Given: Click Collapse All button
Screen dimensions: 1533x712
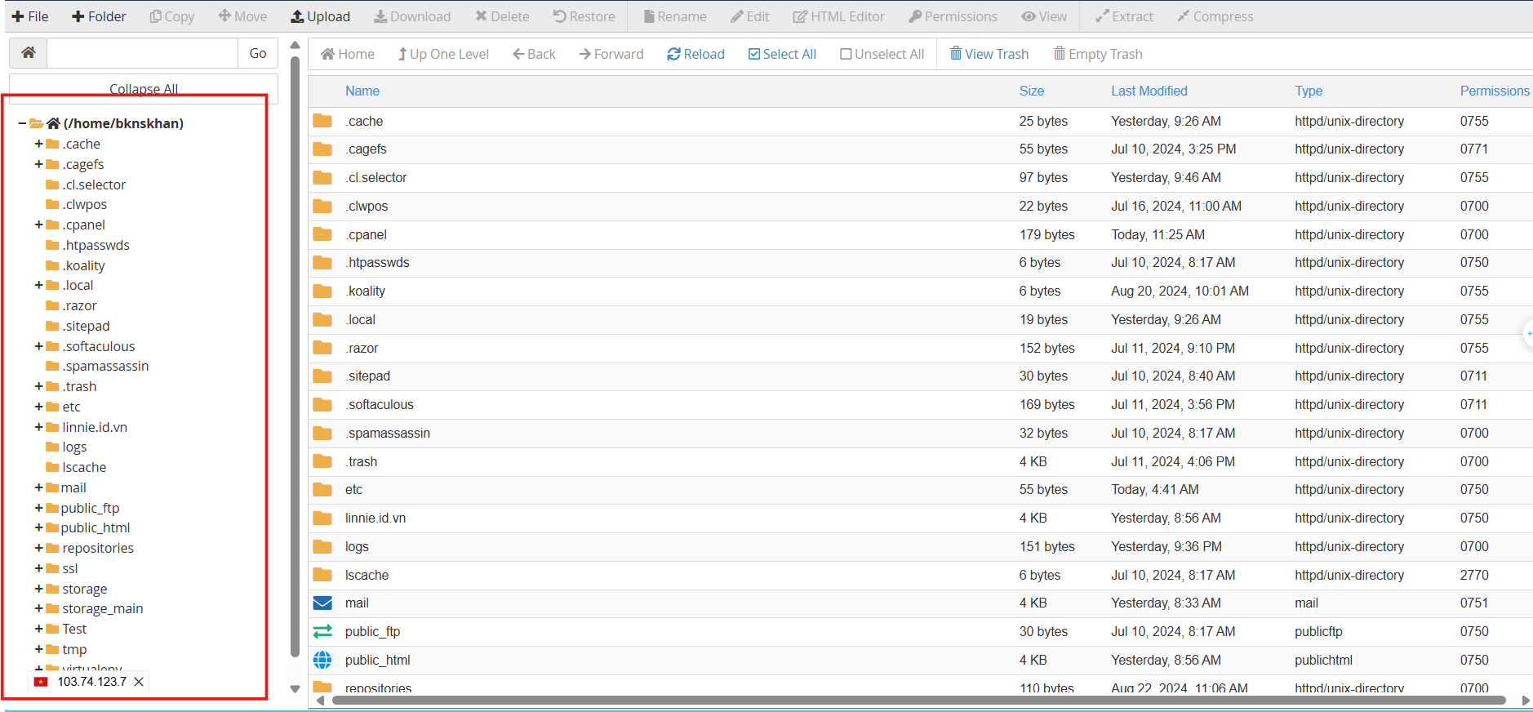Looking at the screenshot, I should (144, 88).
